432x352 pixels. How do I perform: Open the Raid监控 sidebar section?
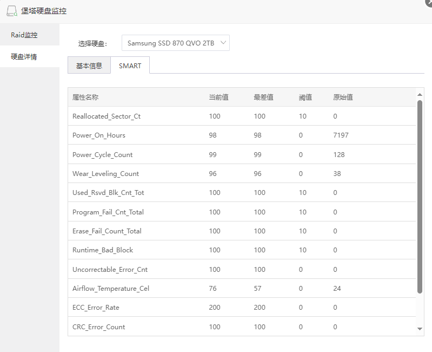tap(24, 35)
